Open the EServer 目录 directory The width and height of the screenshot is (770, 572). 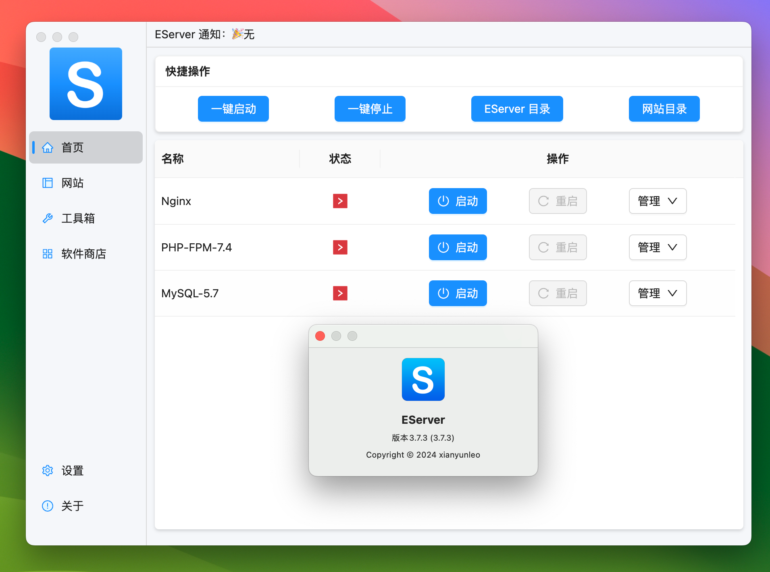(x=517, y=109)
